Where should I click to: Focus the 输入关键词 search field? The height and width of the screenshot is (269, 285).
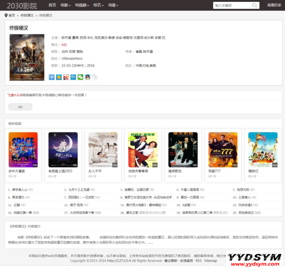[233, 5]
